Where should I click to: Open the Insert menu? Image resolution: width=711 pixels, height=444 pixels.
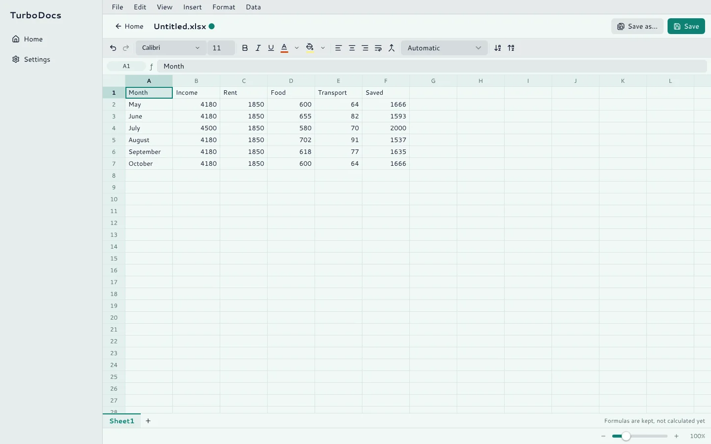coord(193,7)
